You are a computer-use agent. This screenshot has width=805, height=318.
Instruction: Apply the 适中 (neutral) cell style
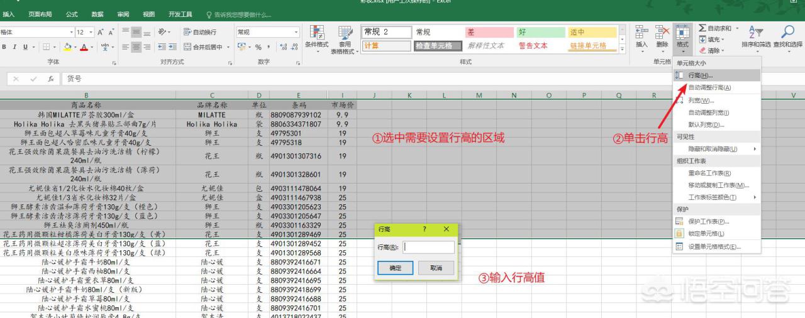pyautogui.click(x=592, y=32)
